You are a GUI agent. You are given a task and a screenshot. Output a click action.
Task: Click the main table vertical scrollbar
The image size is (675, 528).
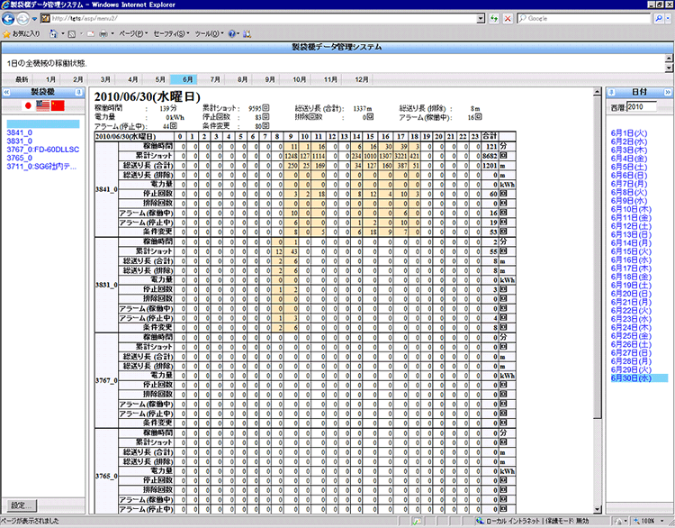point(597,270)
